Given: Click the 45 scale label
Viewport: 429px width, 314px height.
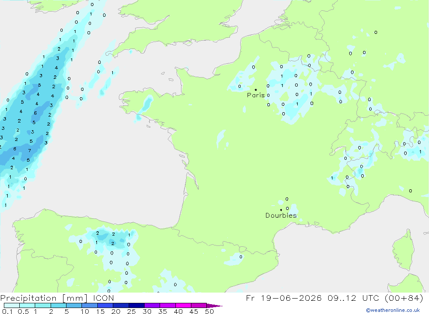Looking at the screenshot, I should (194, 311).
